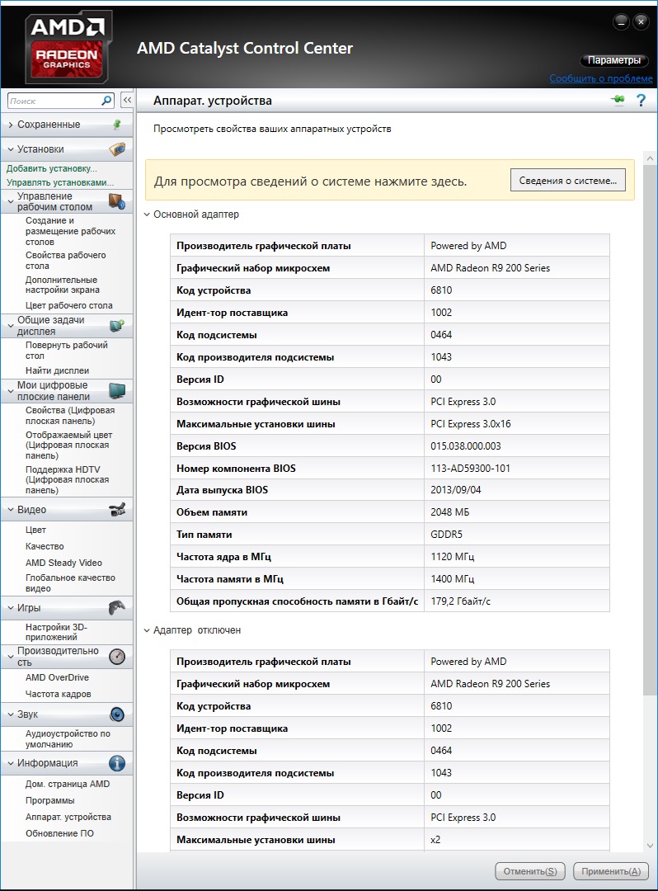Click Отменить button
The width and height of the screenshot is (658, 891).
click(x=530, y=871)
